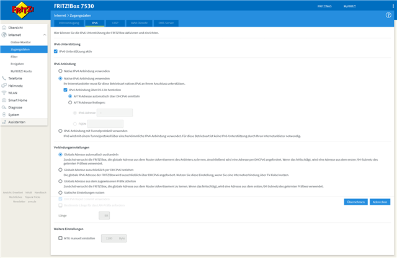Select the disabled IPv6-Adresse radio
This screenshot has width=397, height=258.
pos(75,113)
